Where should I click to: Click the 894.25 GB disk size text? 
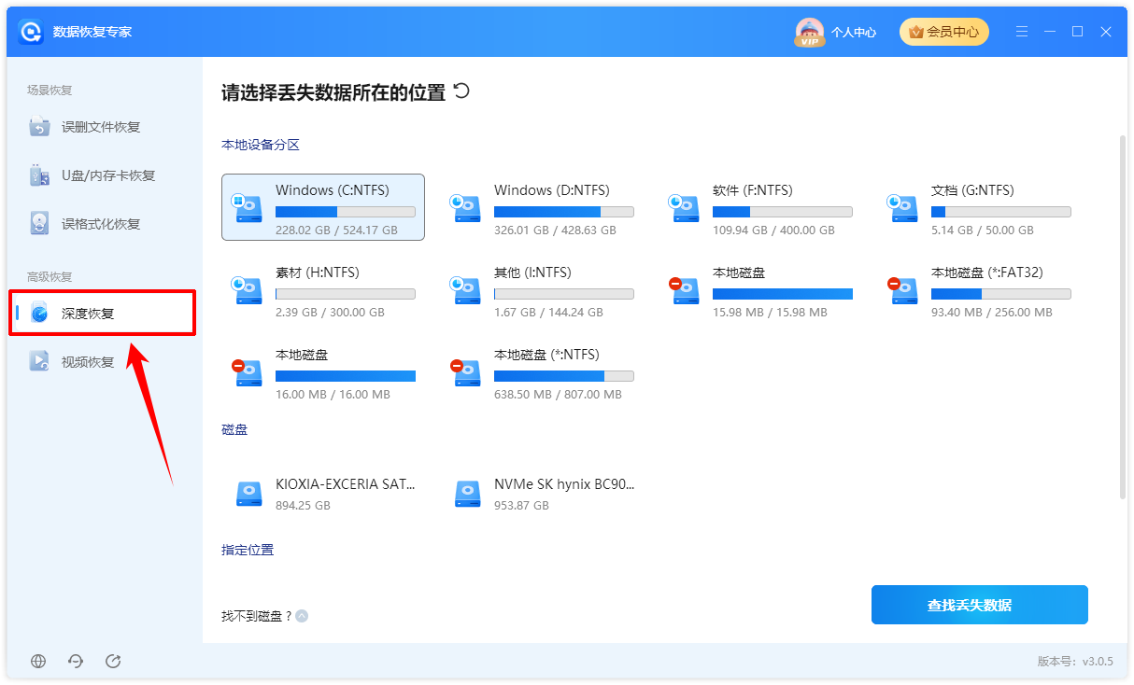(x=303, y=506)
